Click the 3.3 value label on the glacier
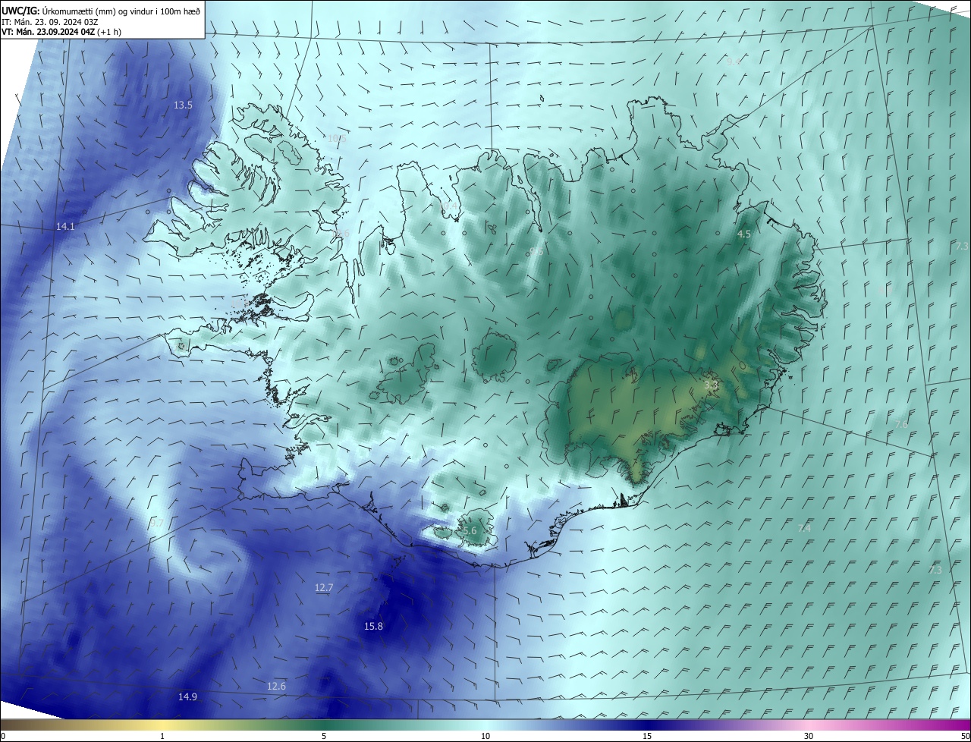This screenshot has height=742, width=971. 711,385
